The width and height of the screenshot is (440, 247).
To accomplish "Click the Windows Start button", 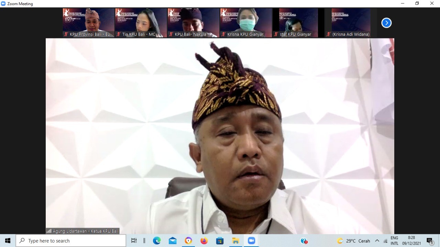I will (x=8, y=241).
